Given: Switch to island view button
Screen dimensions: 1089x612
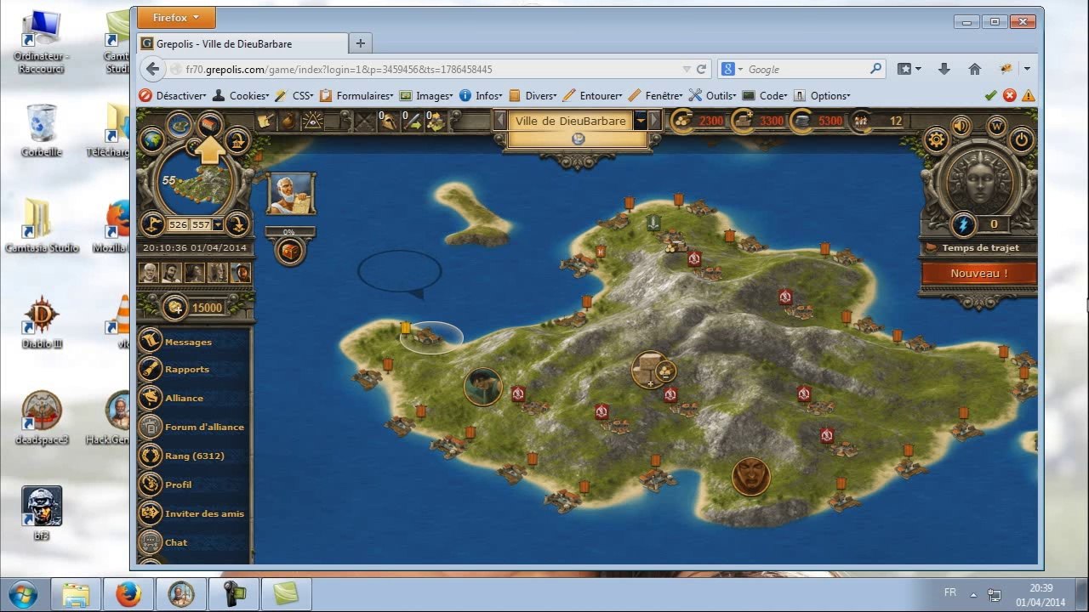Looking at the screenshot, I should [180, 125].
